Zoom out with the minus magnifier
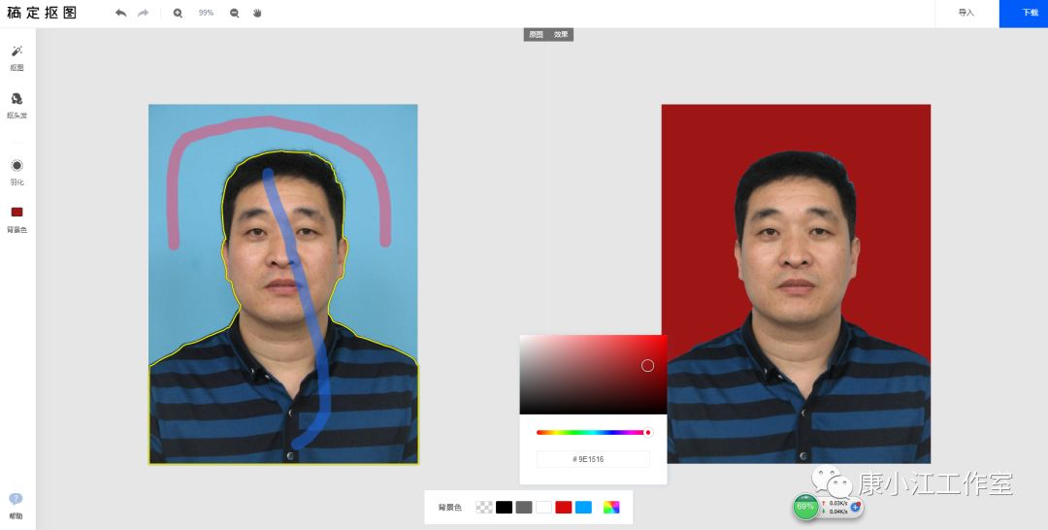Image resolution: width=1048 pixels, height=530 pixels. tap(234, 14)
